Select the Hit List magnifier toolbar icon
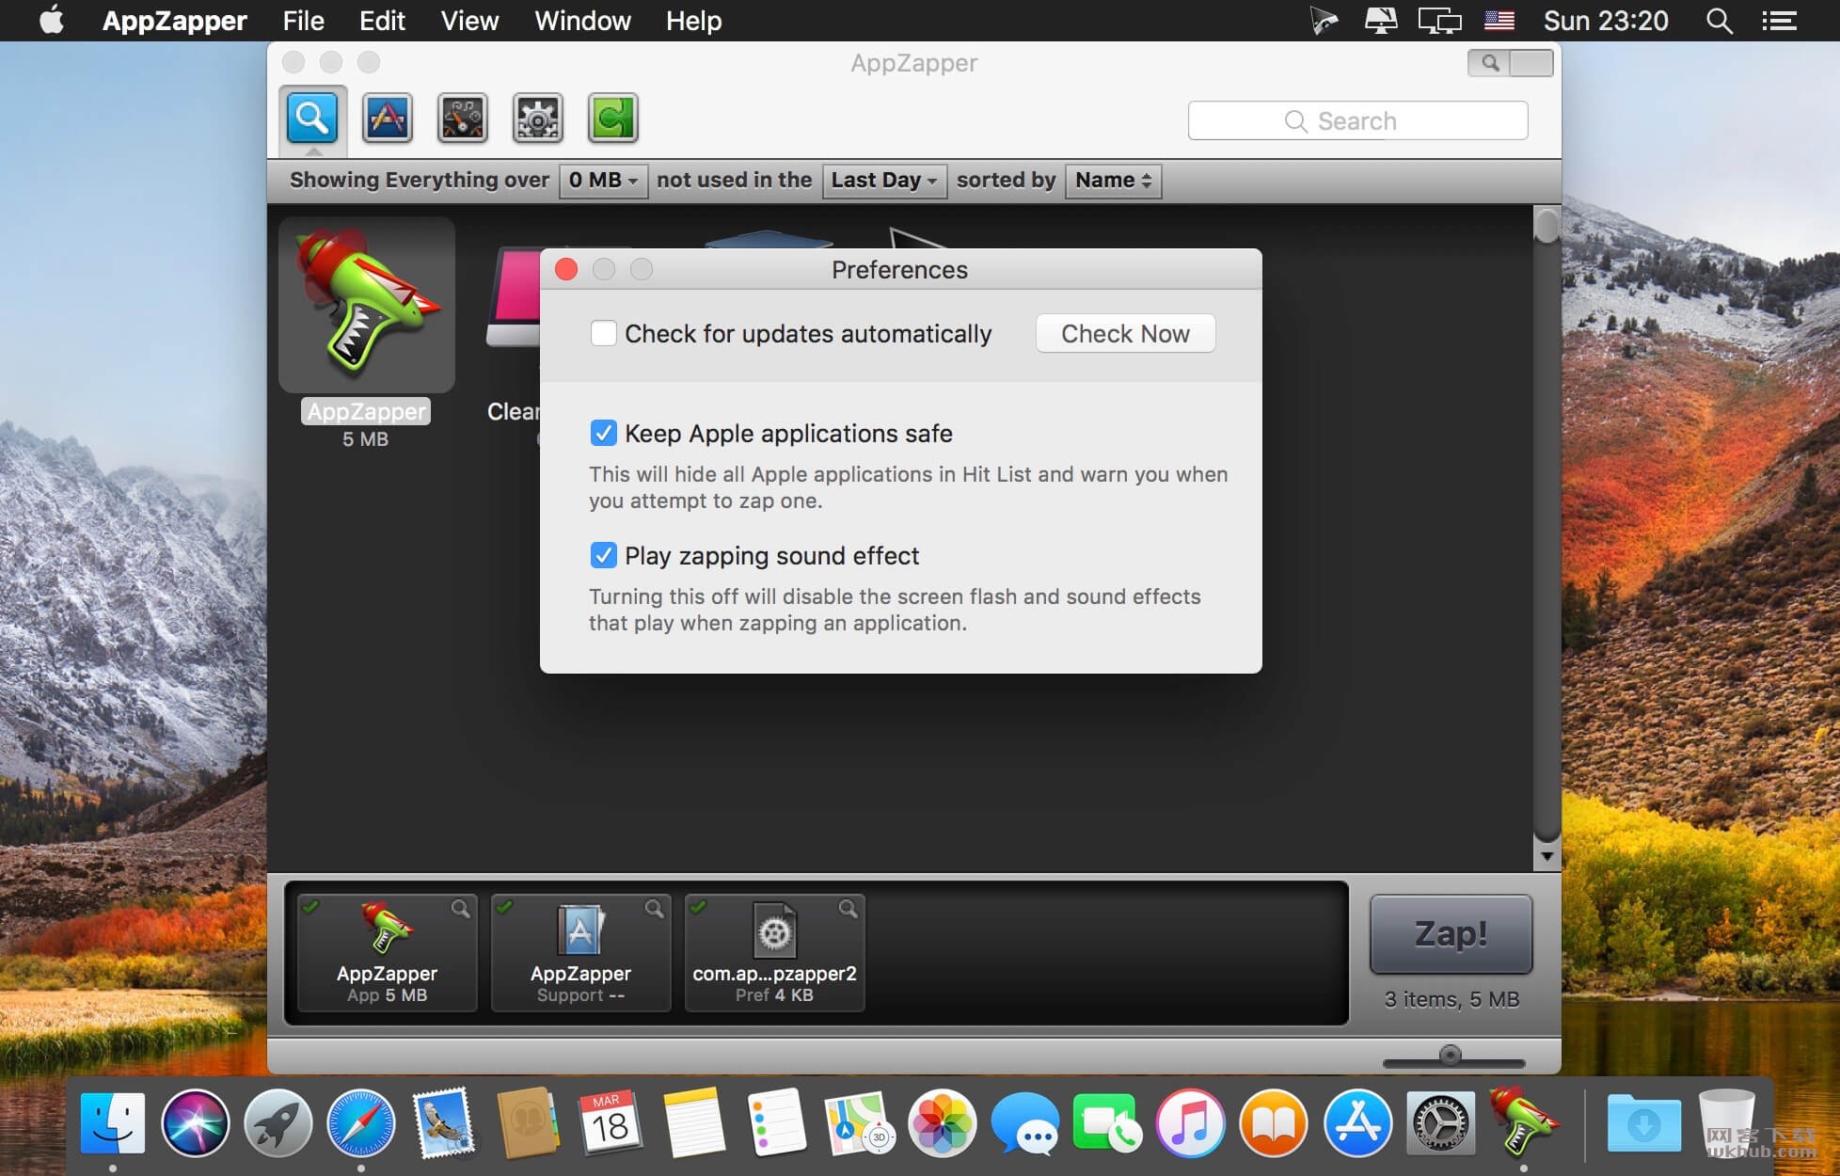The image size is (1840, 1176). [312, 119]
